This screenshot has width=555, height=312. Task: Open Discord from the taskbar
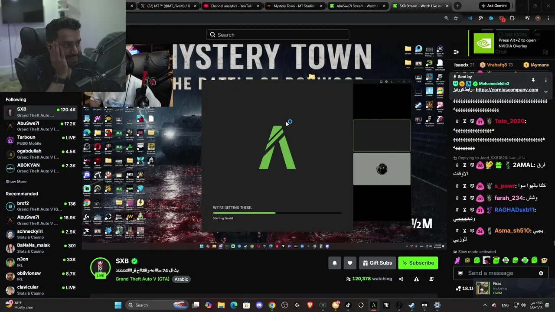[259, 305]
